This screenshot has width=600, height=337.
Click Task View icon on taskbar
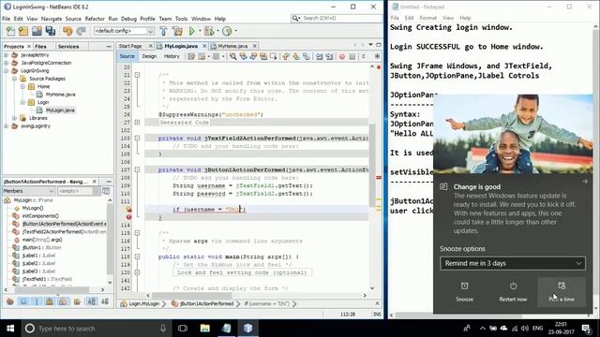[183, 329]
